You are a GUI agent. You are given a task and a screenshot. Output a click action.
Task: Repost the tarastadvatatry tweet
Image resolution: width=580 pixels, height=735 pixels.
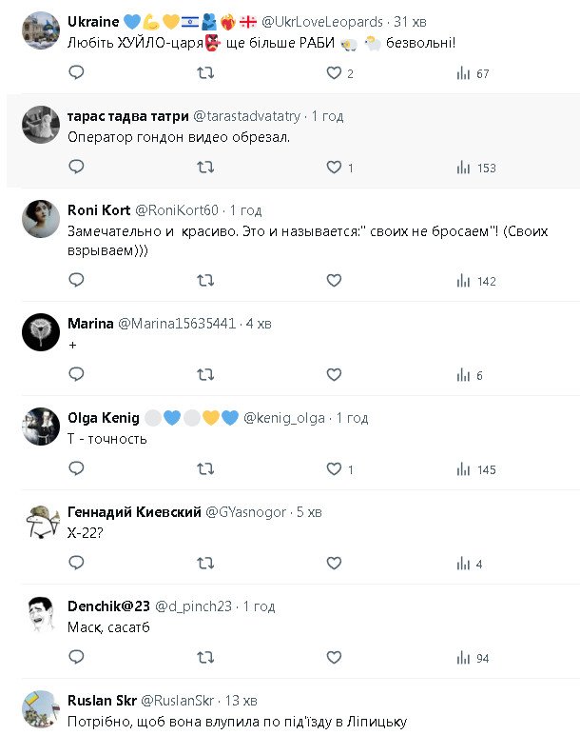[204, 168]
